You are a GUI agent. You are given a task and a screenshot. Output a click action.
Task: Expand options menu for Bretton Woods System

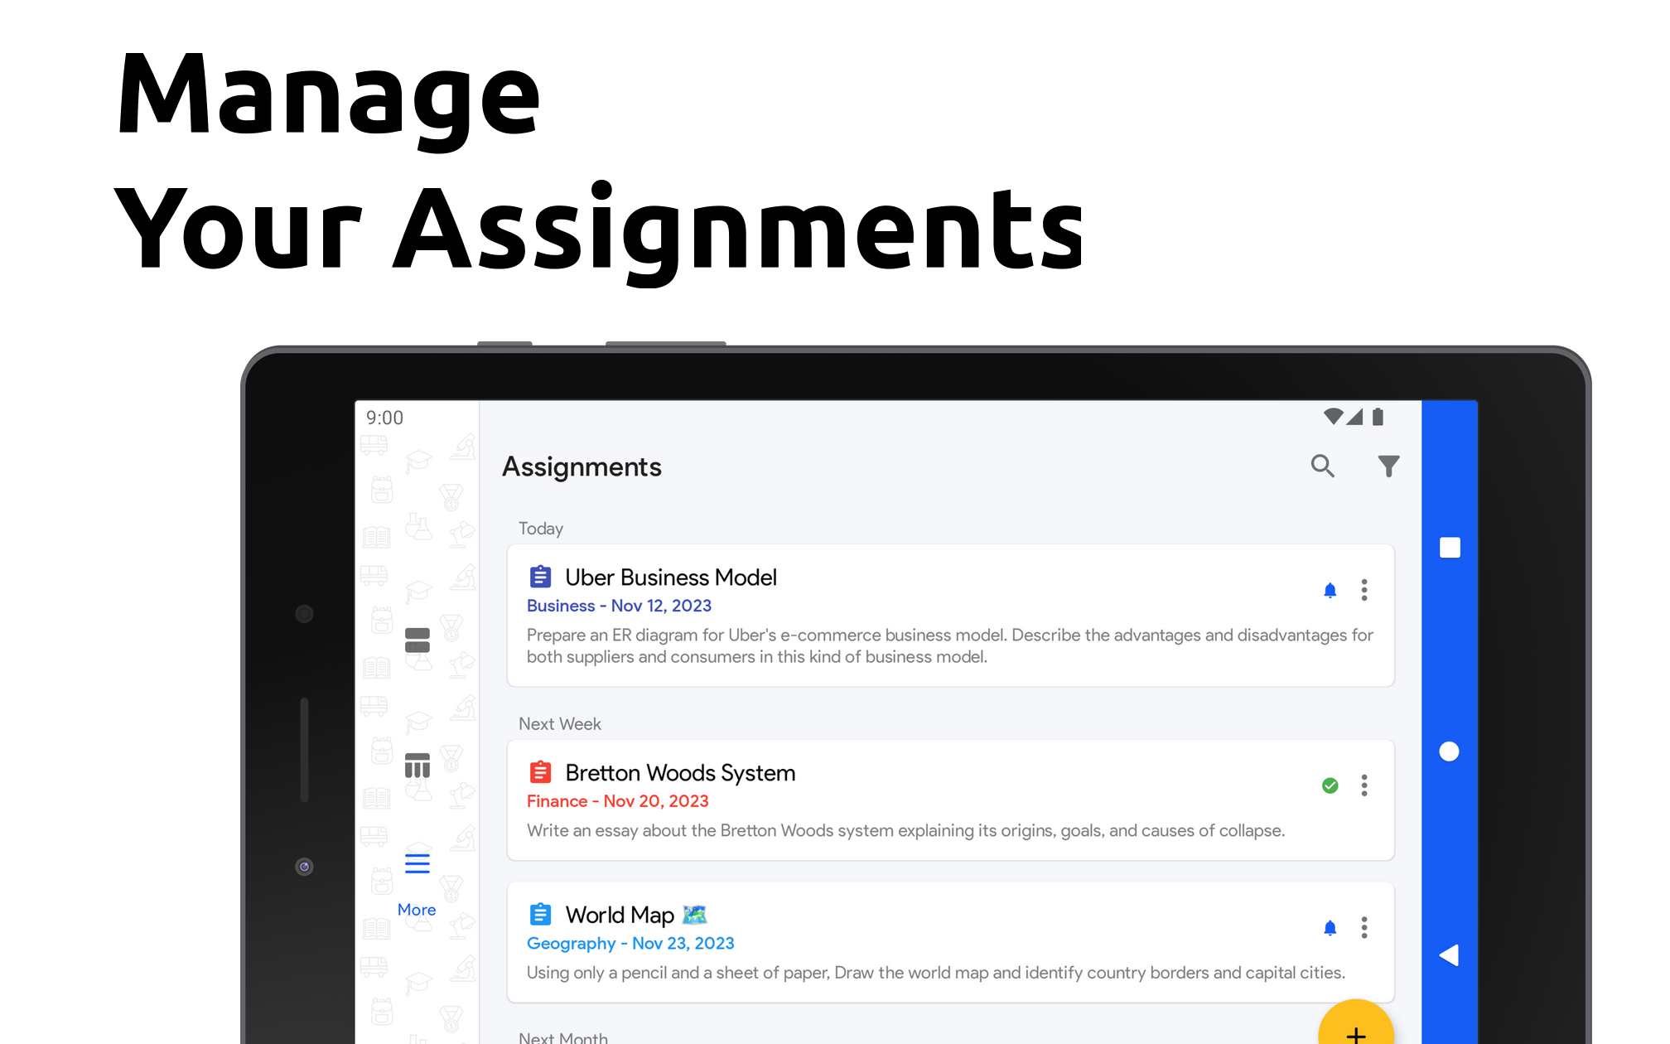tap(1364, 785)
